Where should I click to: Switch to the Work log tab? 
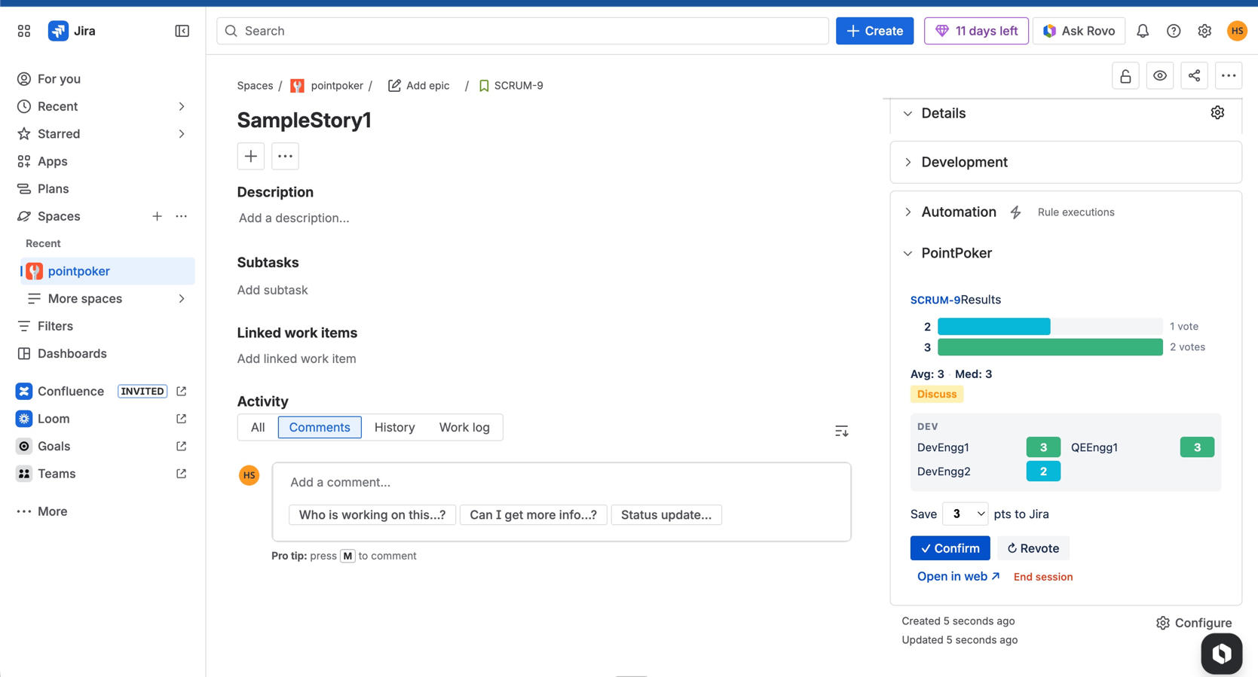point(464,427)
